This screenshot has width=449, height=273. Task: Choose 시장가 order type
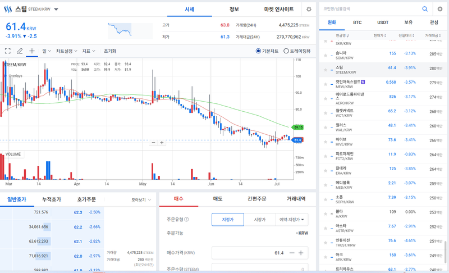coord(260,220)
